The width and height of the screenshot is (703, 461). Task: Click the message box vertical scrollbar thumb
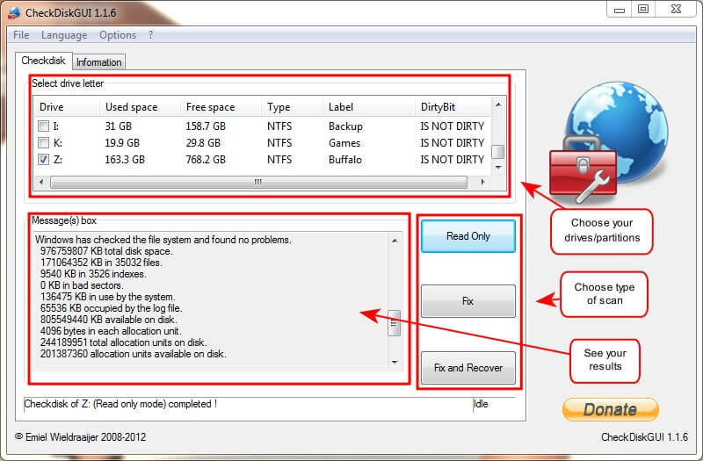tap(395, 322)
